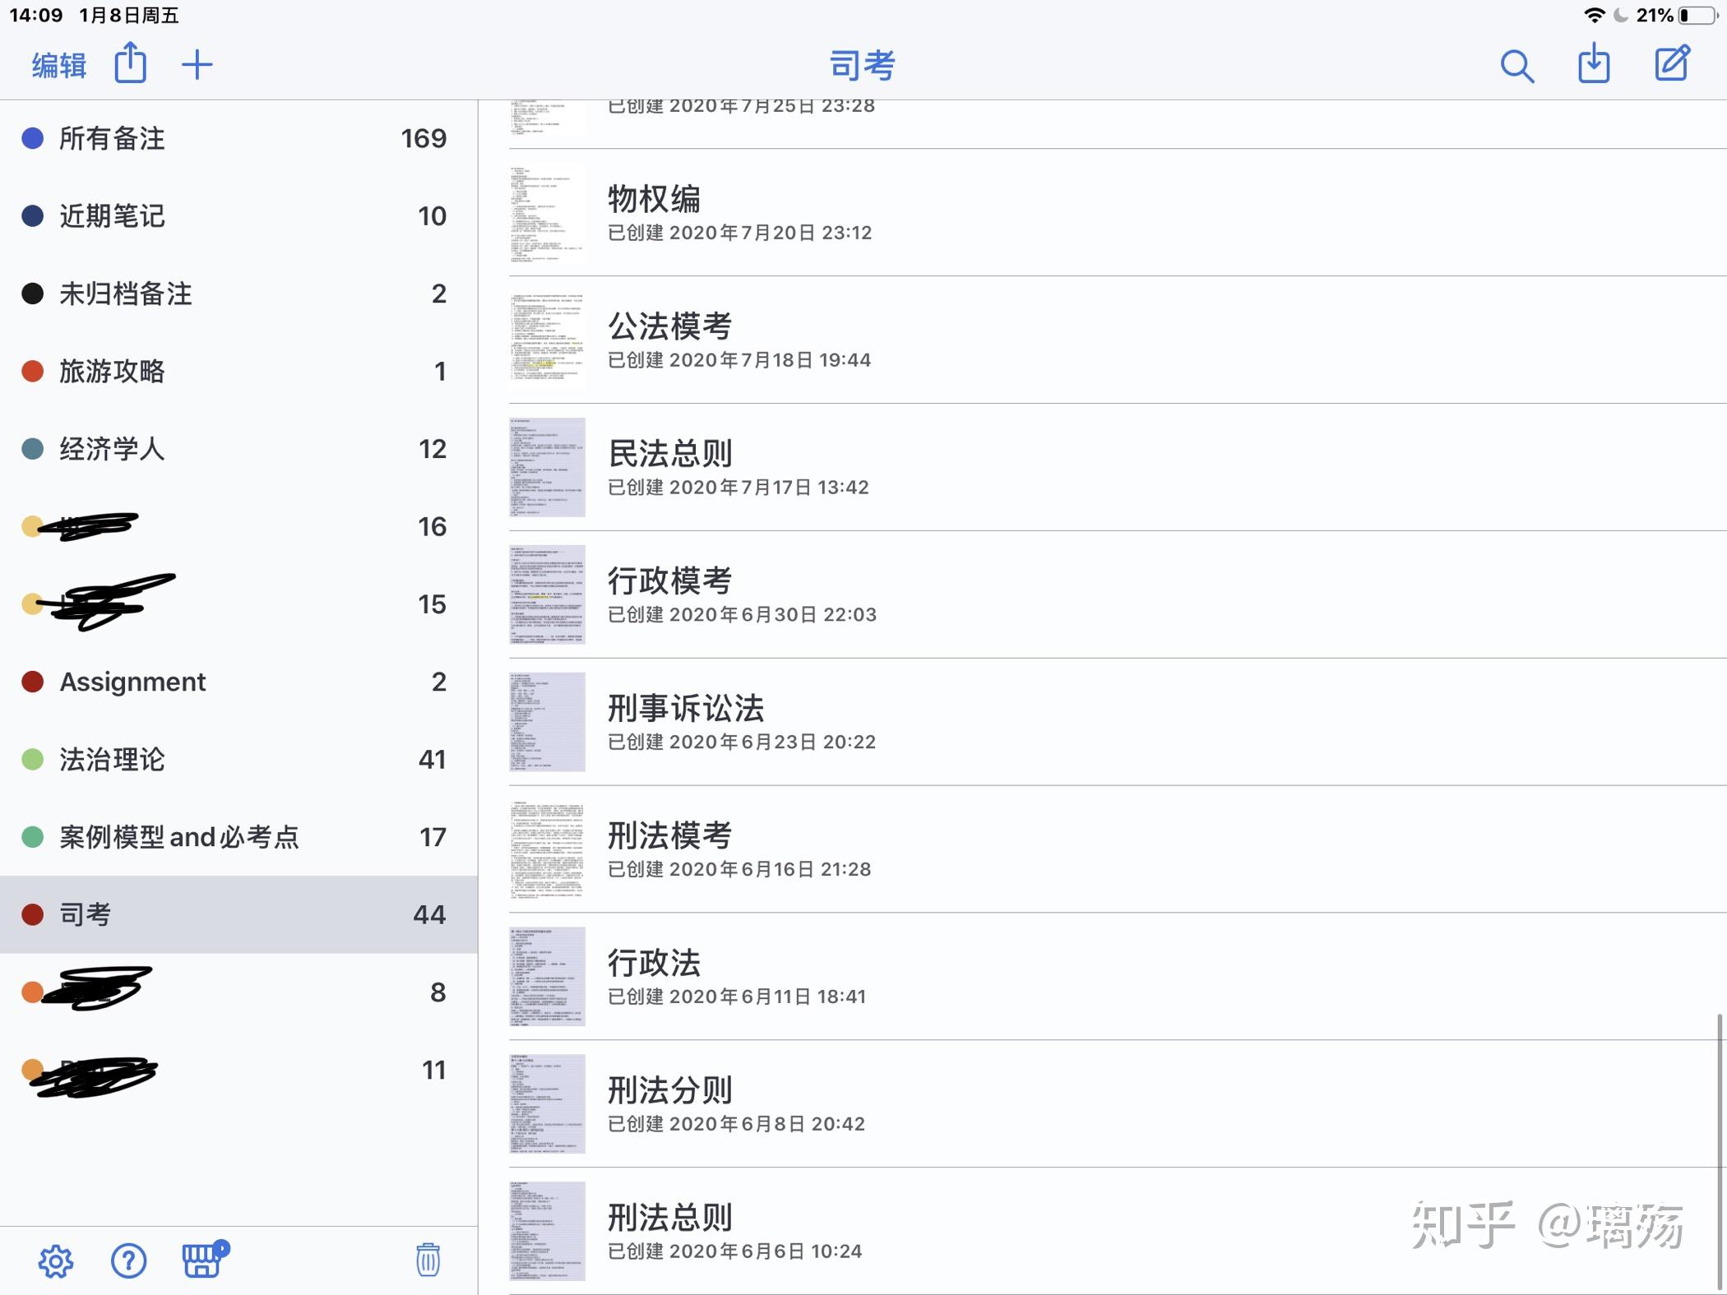Screen dimensions: 1727x1295
Task: Open the 刑事诉讼法 note
Action: 1102,722
